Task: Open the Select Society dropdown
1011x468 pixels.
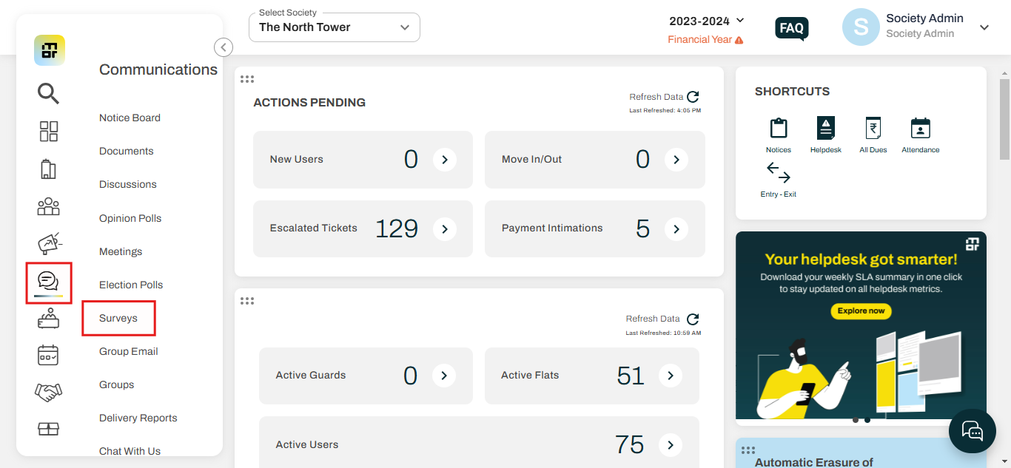Action: click(x=335, y=27)
